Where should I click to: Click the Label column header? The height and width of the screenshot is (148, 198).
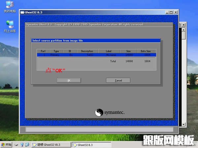tap(109, 51)
